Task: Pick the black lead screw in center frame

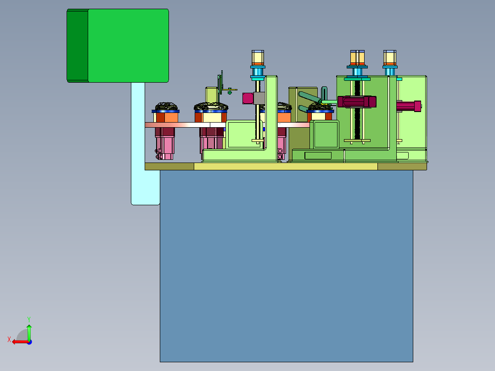Action: tap(357, 110)
